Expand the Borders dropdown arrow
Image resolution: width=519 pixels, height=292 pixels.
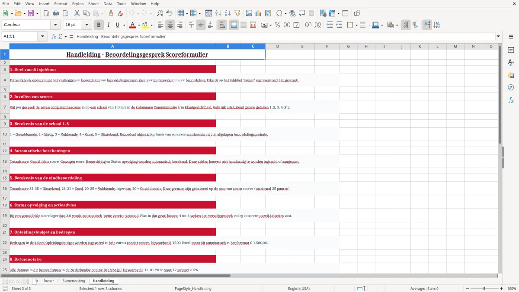[x=356, y=25]
